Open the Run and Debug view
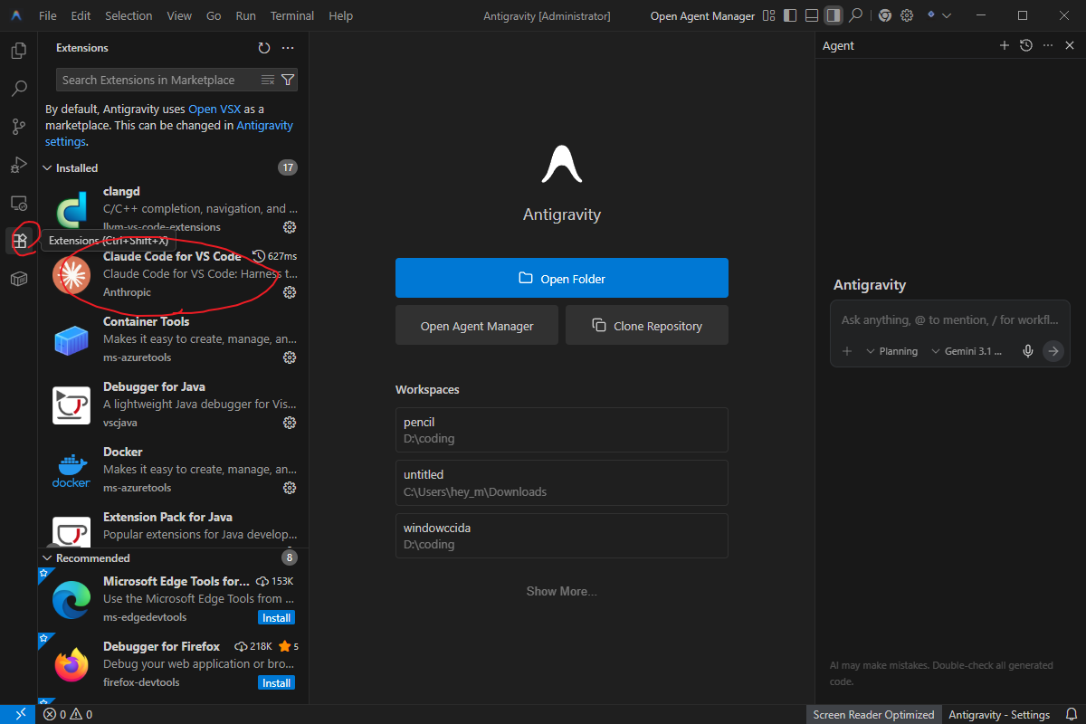This screenshot has width=1086, height=724. pos(18,165)
